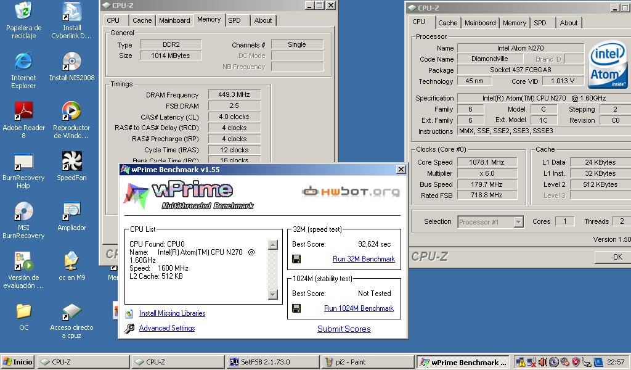631x370 pixels.
Task: Click the Name field Intel Atom N270
Action: pyautogui.click(x=520, y=48)
